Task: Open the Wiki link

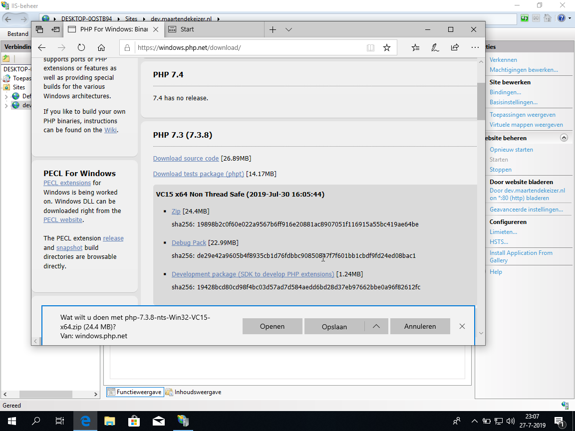Action: 110,130
